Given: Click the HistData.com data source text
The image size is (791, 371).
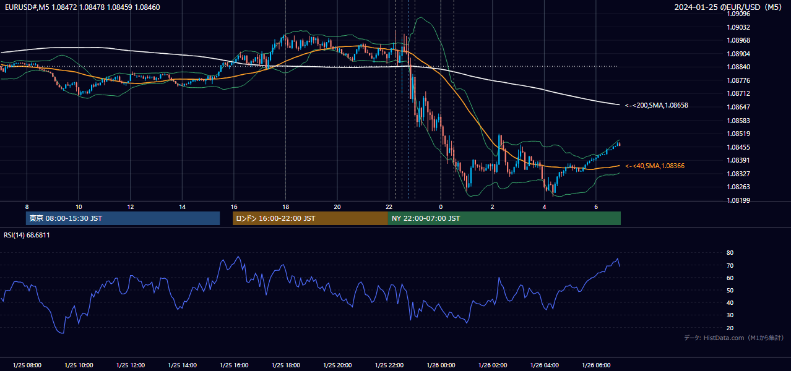Looking at the screenshot, I should tap(734, 338).
